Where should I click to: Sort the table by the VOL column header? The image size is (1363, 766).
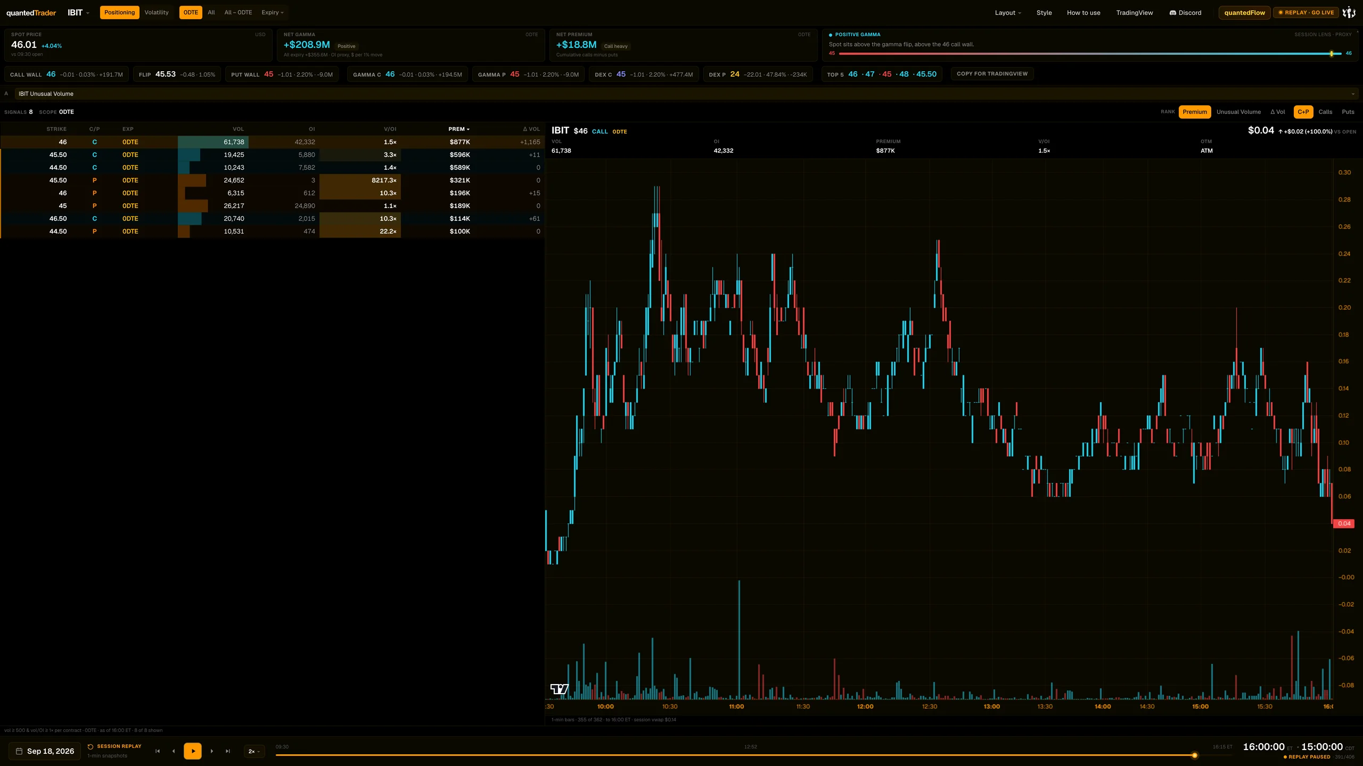[238, 129]
